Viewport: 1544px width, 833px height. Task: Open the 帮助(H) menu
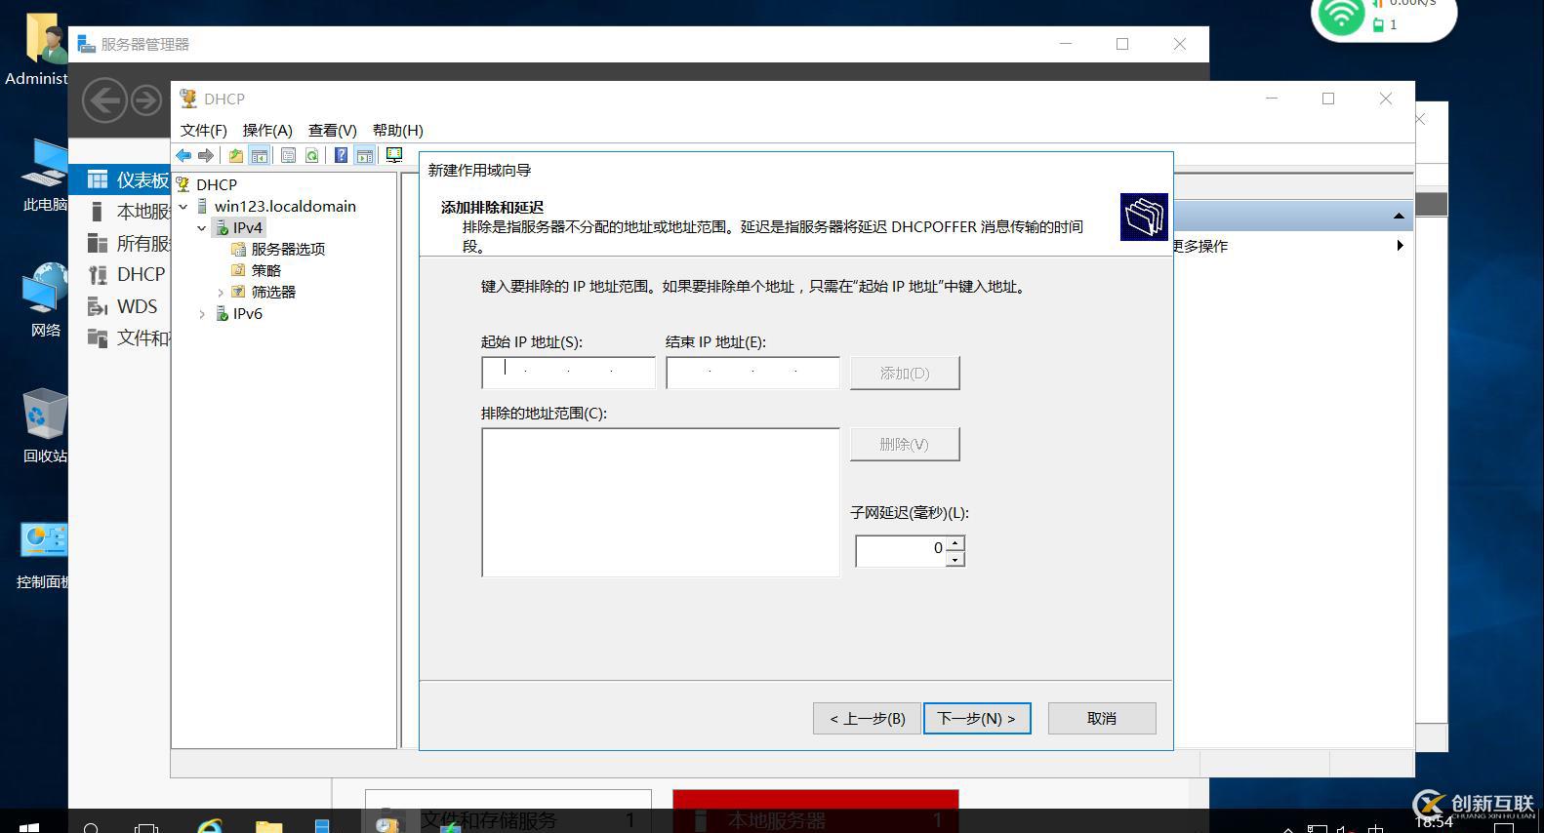pos(397,130)
